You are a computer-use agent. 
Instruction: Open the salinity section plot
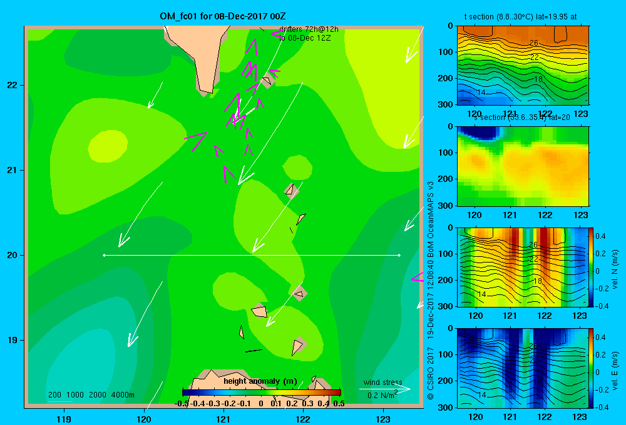click(x=523, y=166)
